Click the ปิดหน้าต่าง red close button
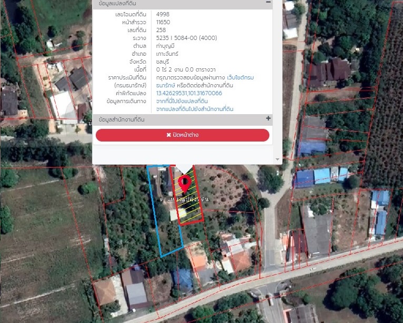The height and width of the screenshot is (323, 403). (183, 135)
